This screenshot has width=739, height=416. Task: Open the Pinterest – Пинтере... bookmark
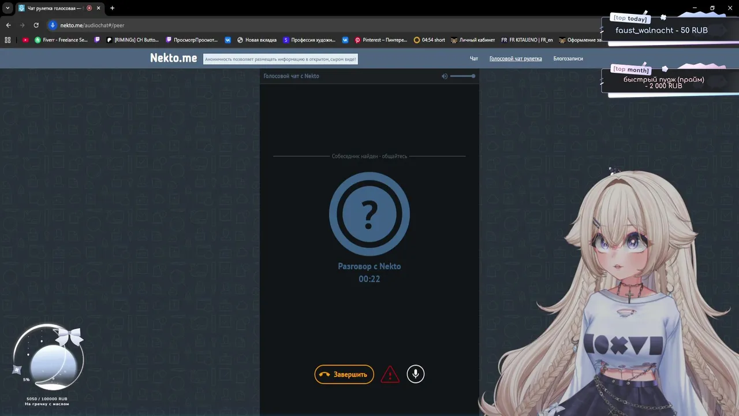click(x=381, y=40)
